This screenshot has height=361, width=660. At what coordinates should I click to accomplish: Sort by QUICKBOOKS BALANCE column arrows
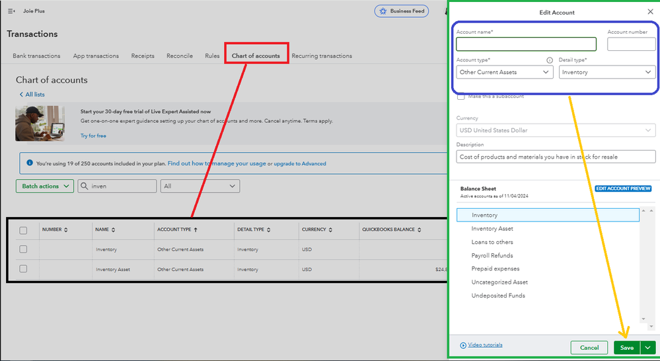click(x=420, y=229)
